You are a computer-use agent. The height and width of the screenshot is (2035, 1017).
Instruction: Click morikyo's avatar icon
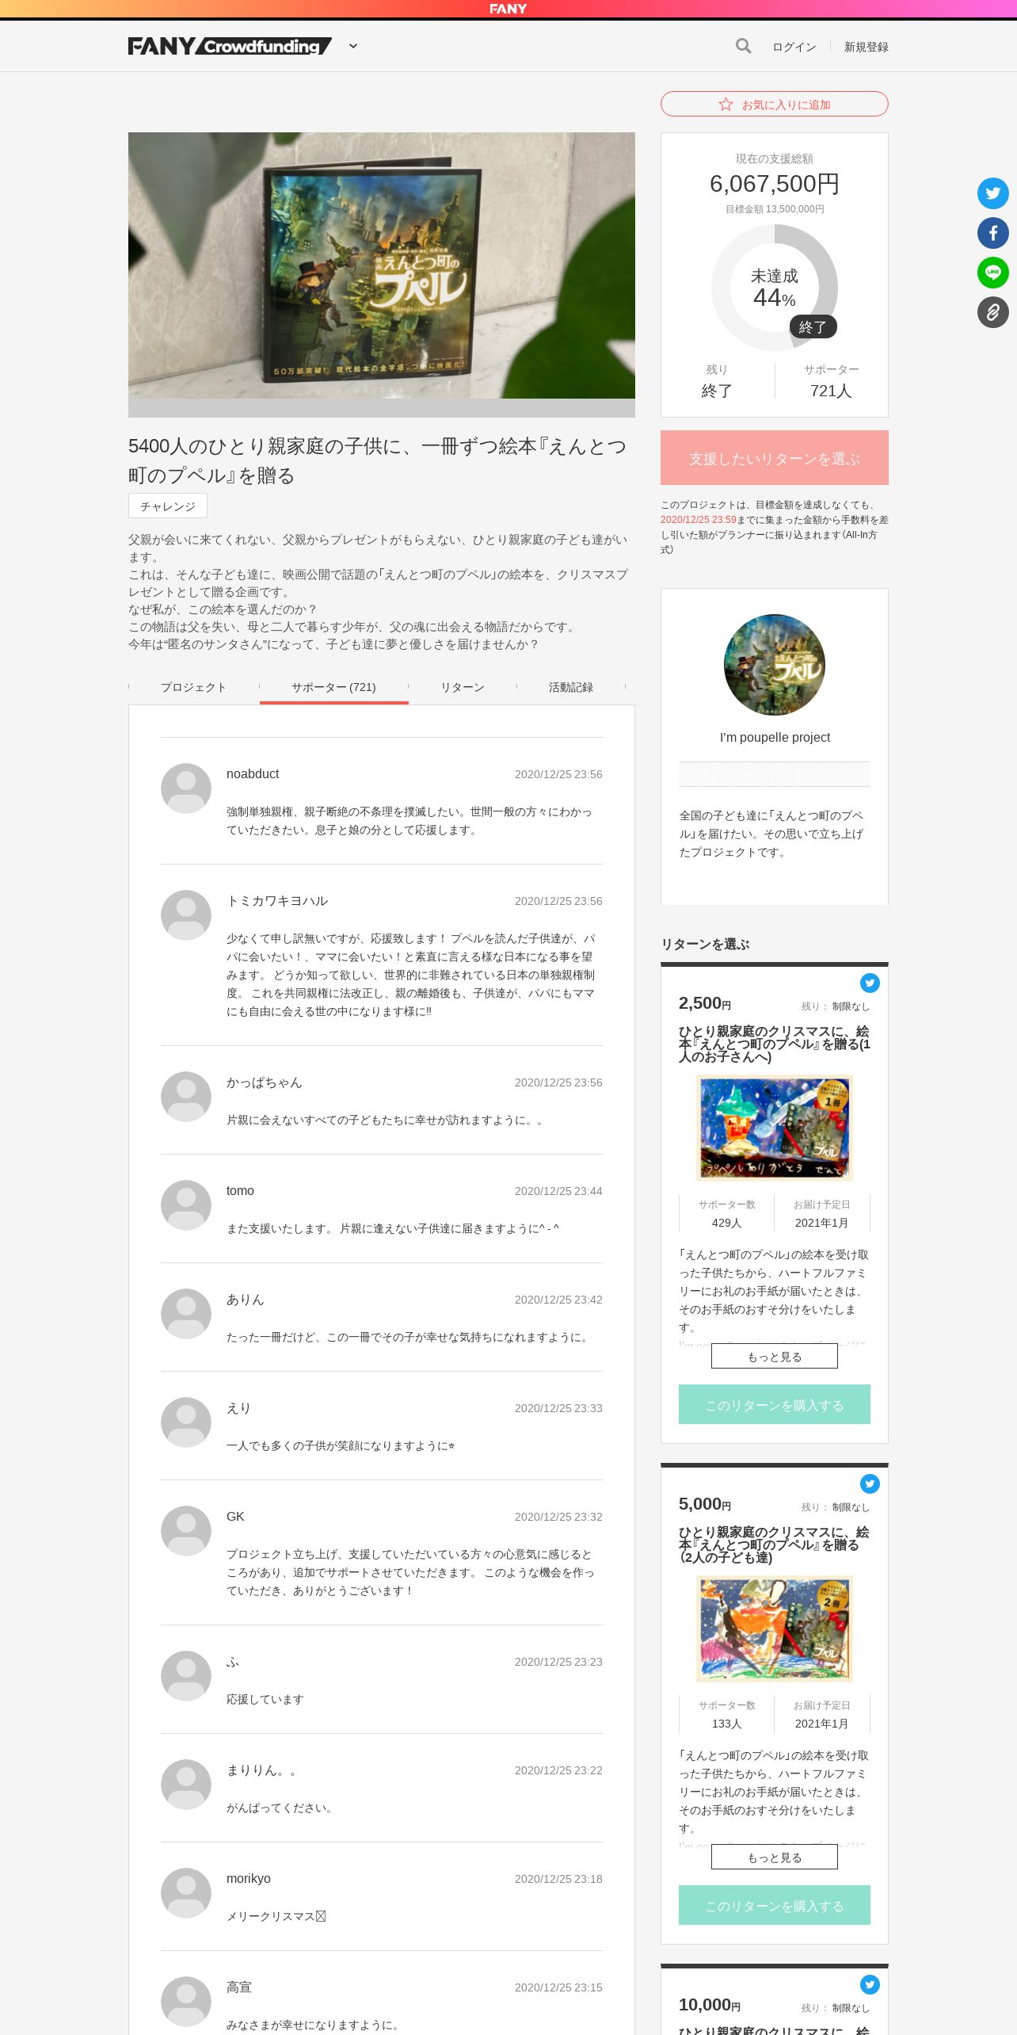click(186, 1893)
